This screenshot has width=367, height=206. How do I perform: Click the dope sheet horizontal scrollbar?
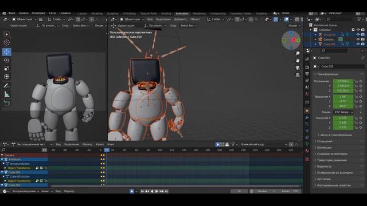pyautogui.click(x=175, y=186)
